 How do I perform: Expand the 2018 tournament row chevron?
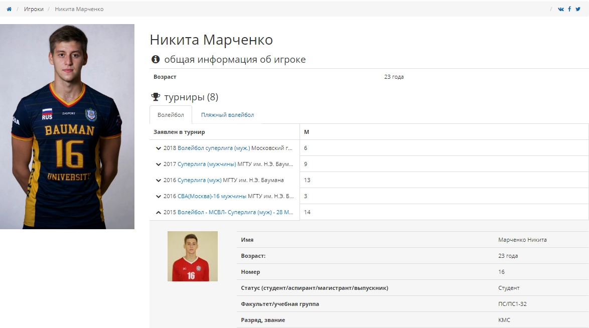pos(159,148)
